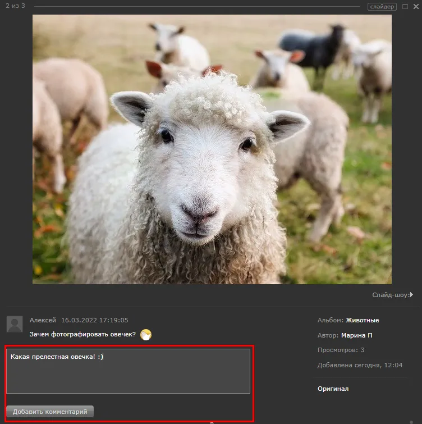Click the 'Слайд-шоу:' label
The height and width of the screenshot is (424, 422).
point(391,295)
